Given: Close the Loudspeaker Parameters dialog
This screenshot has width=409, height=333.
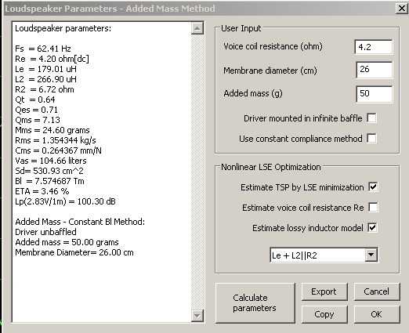Looking at the screenshot, I should point(401,9).
